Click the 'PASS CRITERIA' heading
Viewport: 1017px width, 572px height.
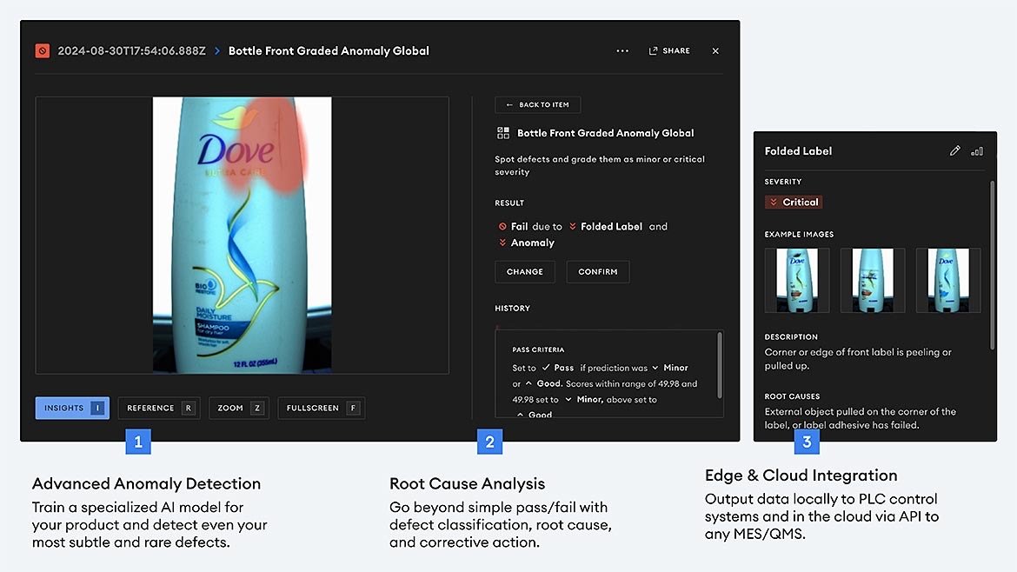click(538, 349)
